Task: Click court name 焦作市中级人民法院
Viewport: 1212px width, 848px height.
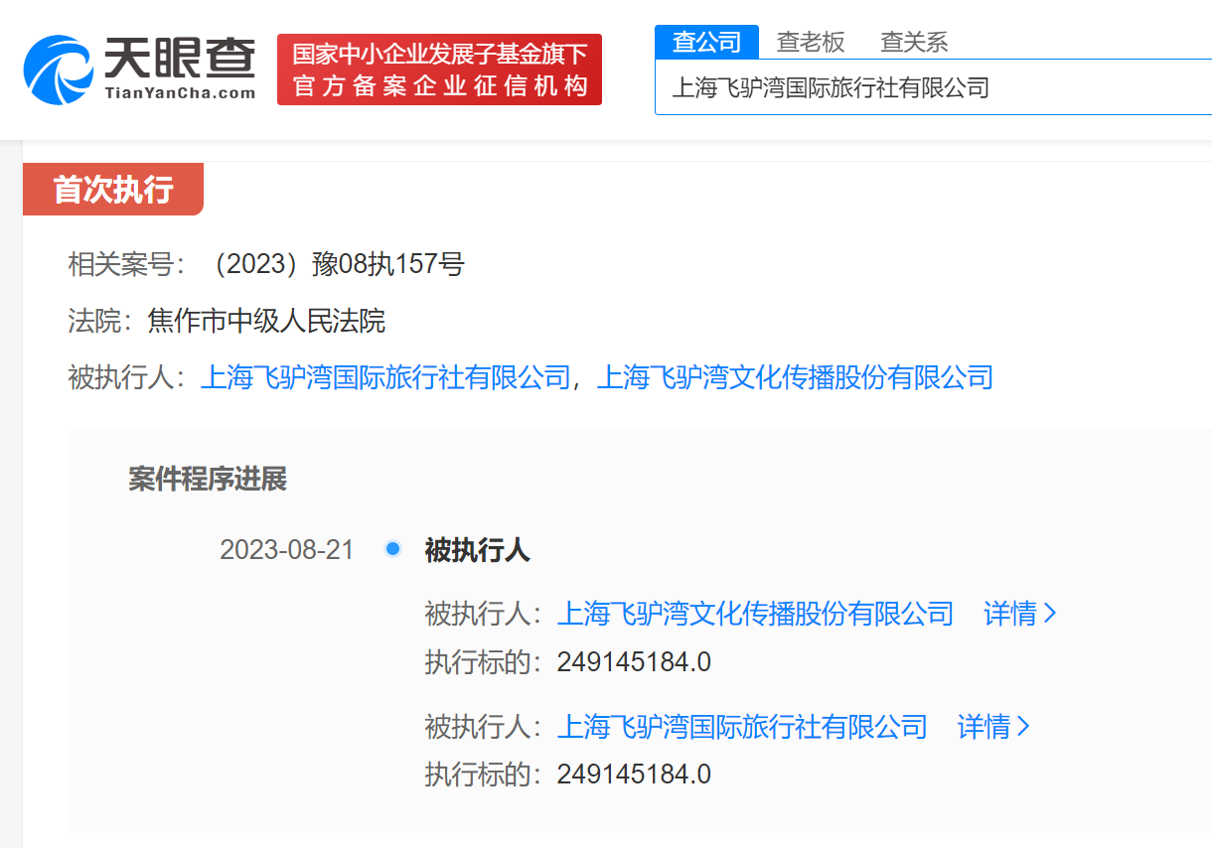Action: (266, 321)
